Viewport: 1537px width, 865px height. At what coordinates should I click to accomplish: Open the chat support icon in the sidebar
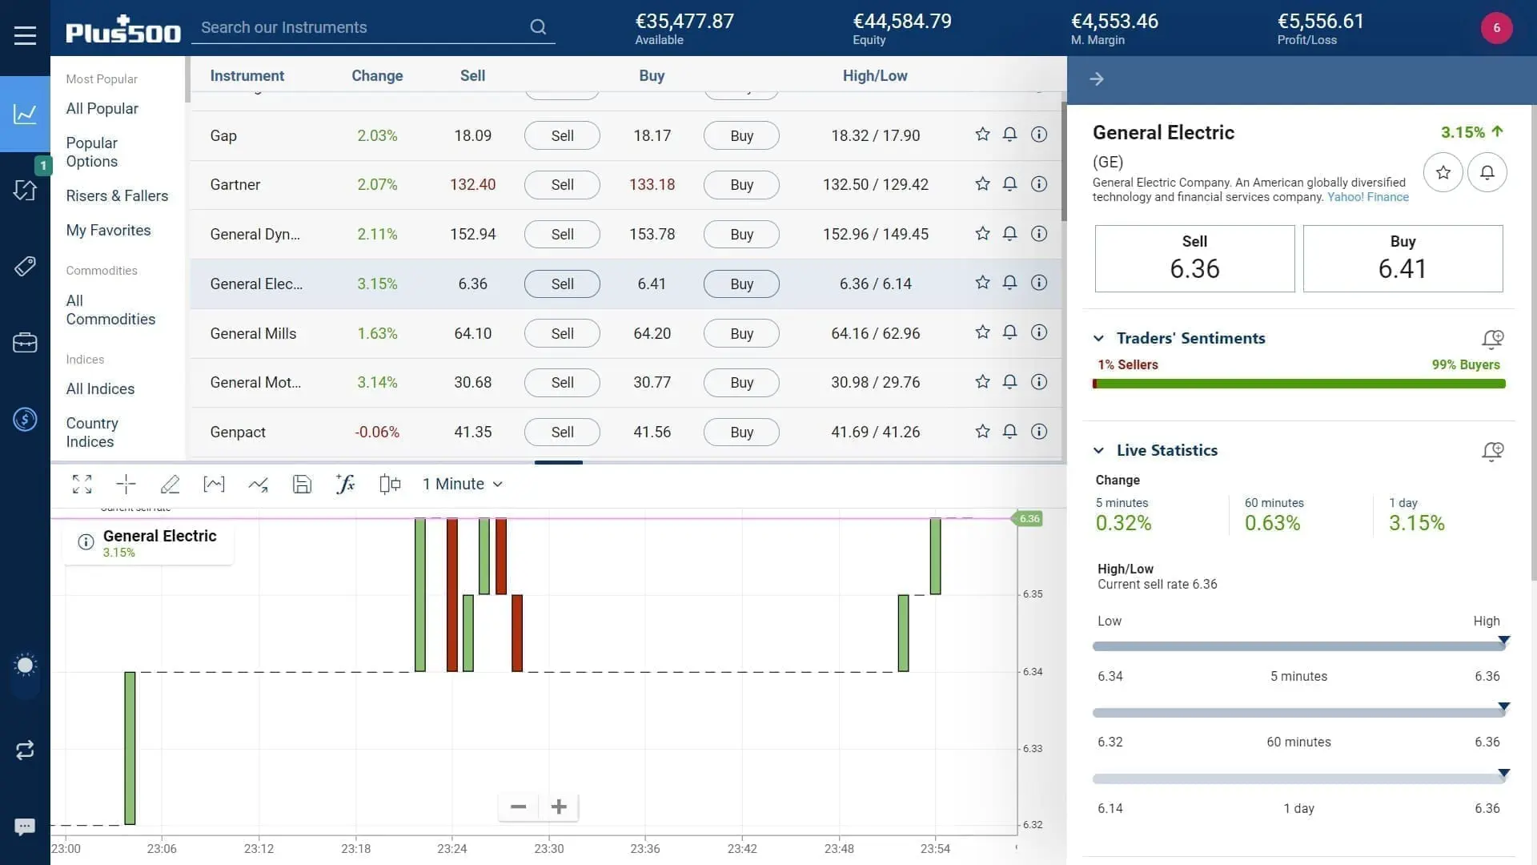[25, 826]
